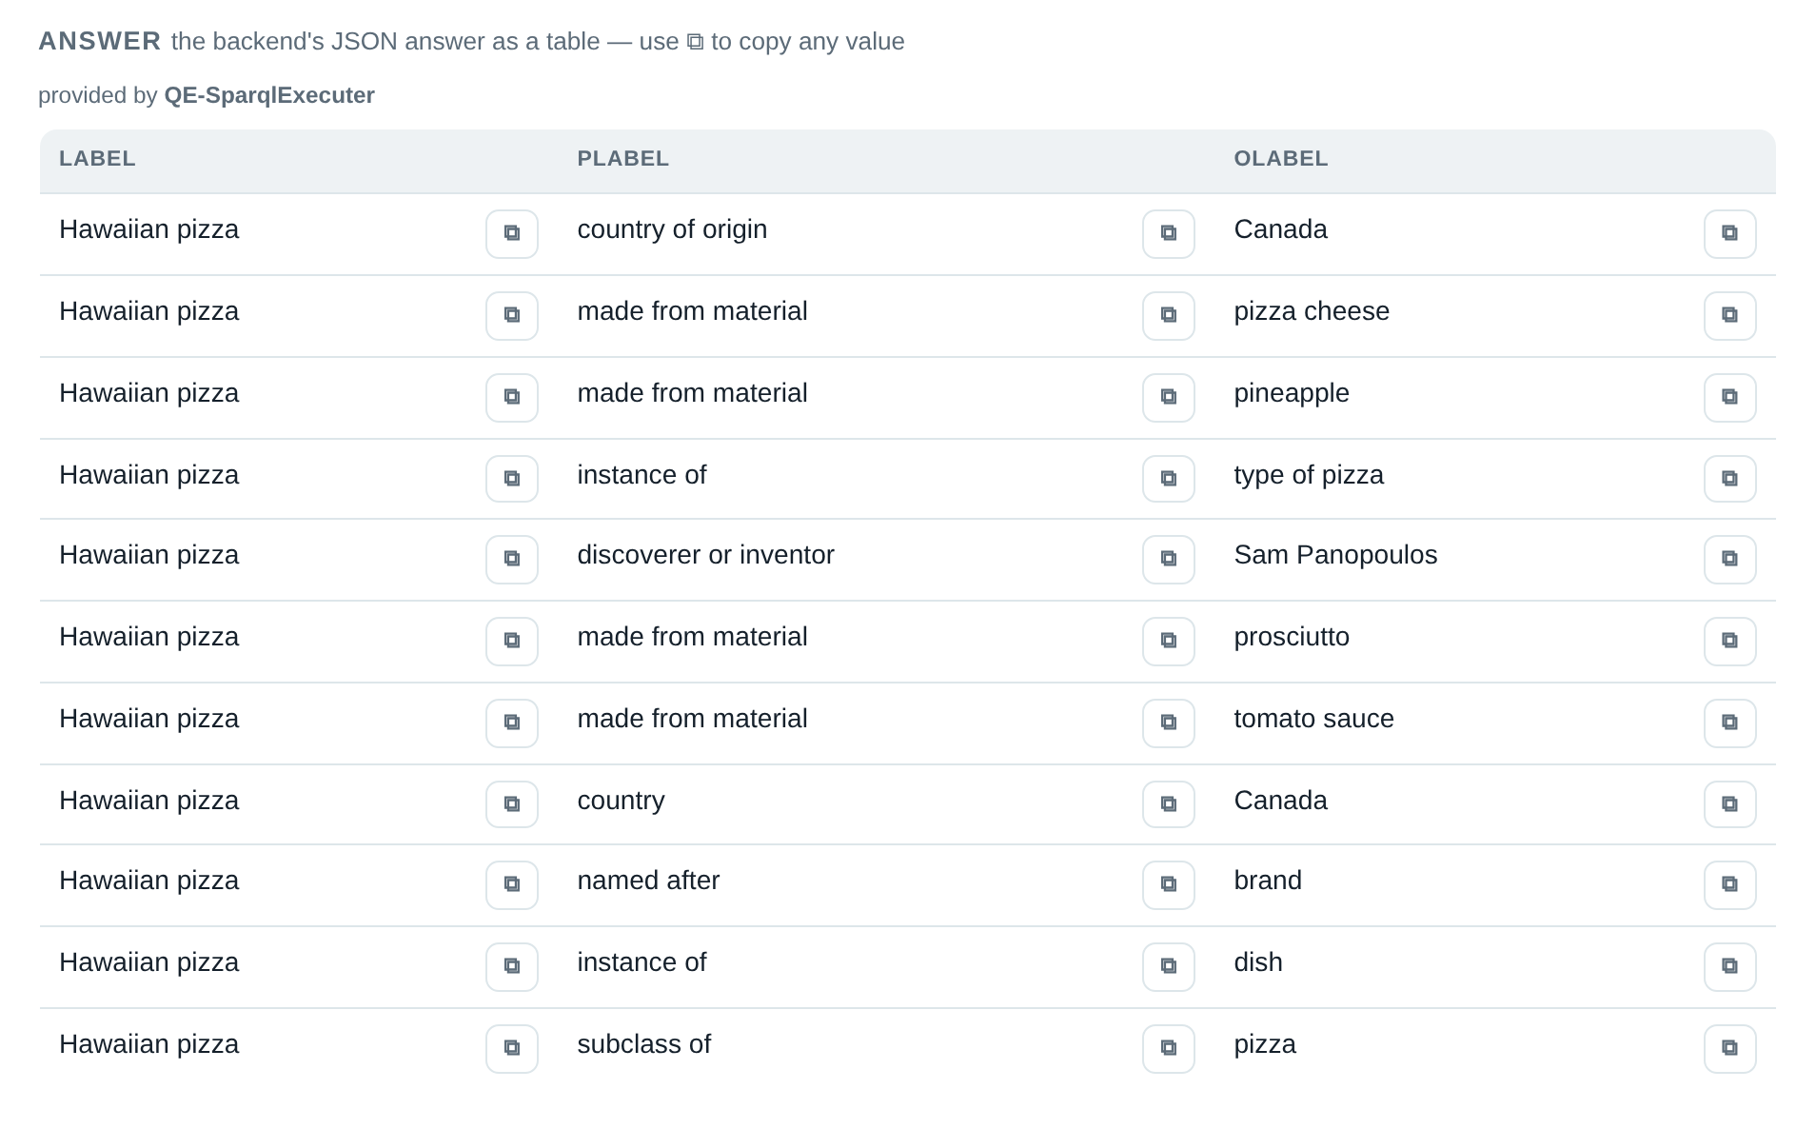The height and width of the screenshot is (1129, 1816).
Task: Copy 'Sam Panopoulos' olabel value
Action: [x=1730, y=559]
